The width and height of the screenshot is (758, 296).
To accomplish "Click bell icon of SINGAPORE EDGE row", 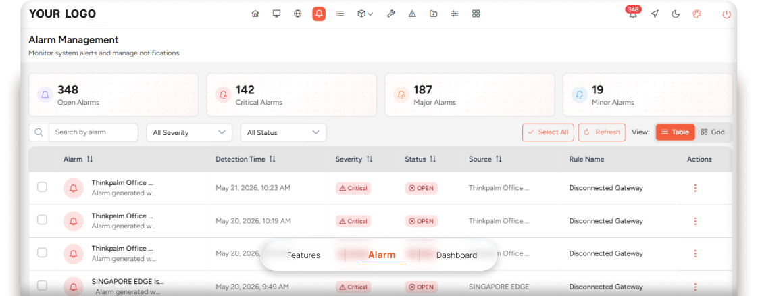I will 74,287.
